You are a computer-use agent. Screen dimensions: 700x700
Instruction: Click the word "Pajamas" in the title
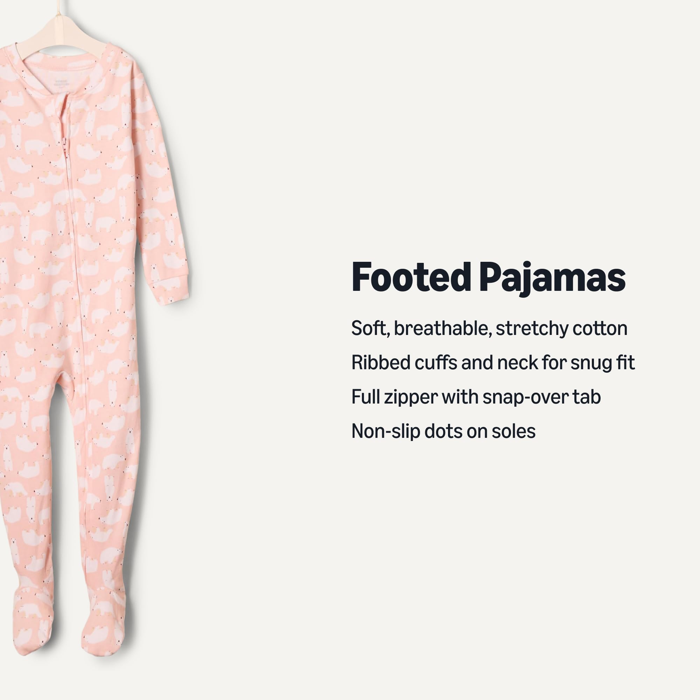(x=552, y=279)
